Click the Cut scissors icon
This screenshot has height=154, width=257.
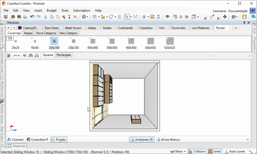click(45, 17)
